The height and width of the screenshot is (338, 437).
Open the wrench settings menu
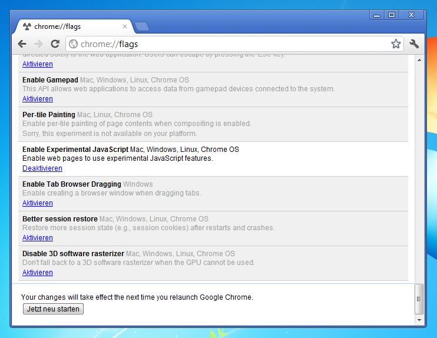pyautogui.click(x=414, y=44)
